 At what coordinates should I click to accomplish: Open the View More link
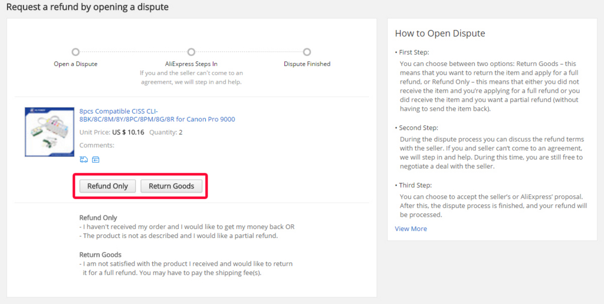coord(411,229)
